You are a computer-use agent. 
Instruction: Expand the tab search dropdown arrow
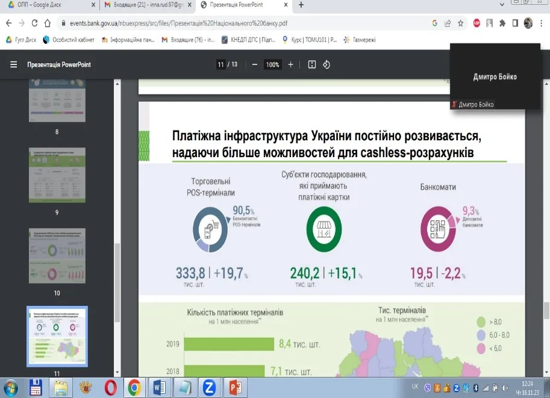[502, 5]
